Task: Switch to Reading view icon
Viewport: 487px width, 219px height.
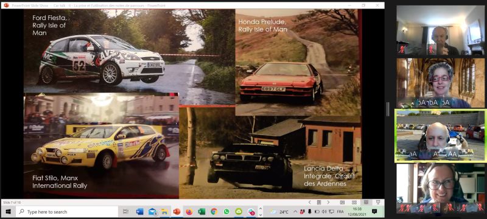Action: pyautogui.click(x=366, y=202)
